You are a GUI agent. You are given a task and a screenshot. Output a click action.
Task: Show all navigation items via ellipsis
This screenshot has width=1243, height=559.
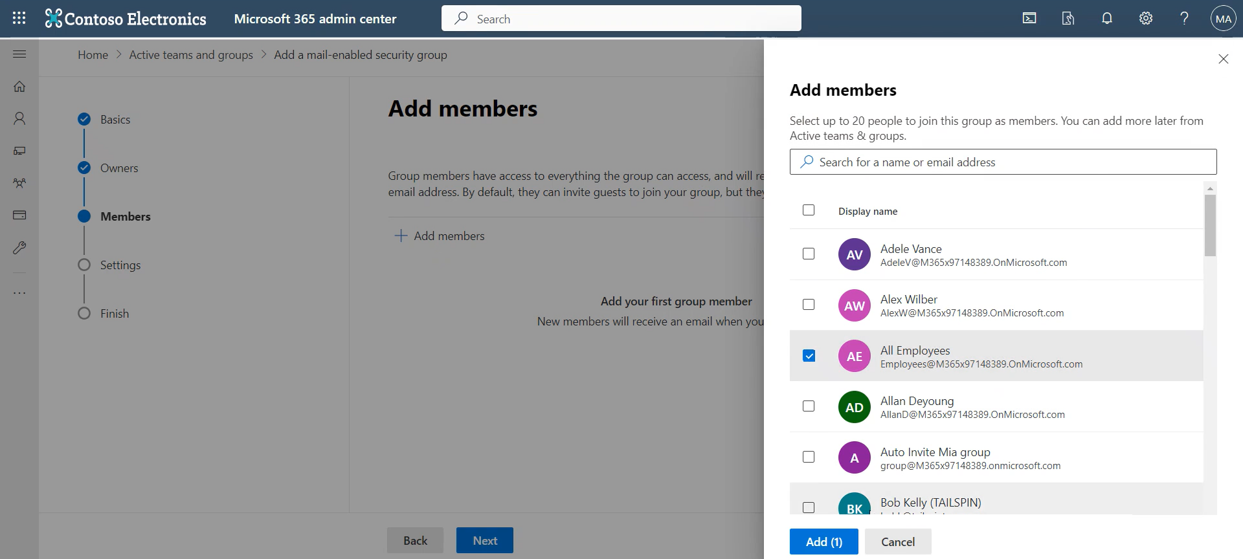click(x=19, y=293)
